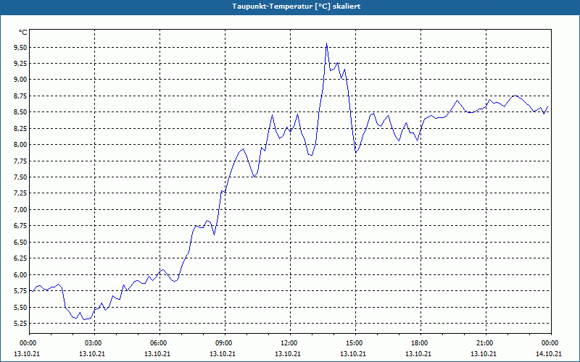Click the '7,50' y-axis value
The height and width of the screenshot is (362, 580).
click(21, 177)
